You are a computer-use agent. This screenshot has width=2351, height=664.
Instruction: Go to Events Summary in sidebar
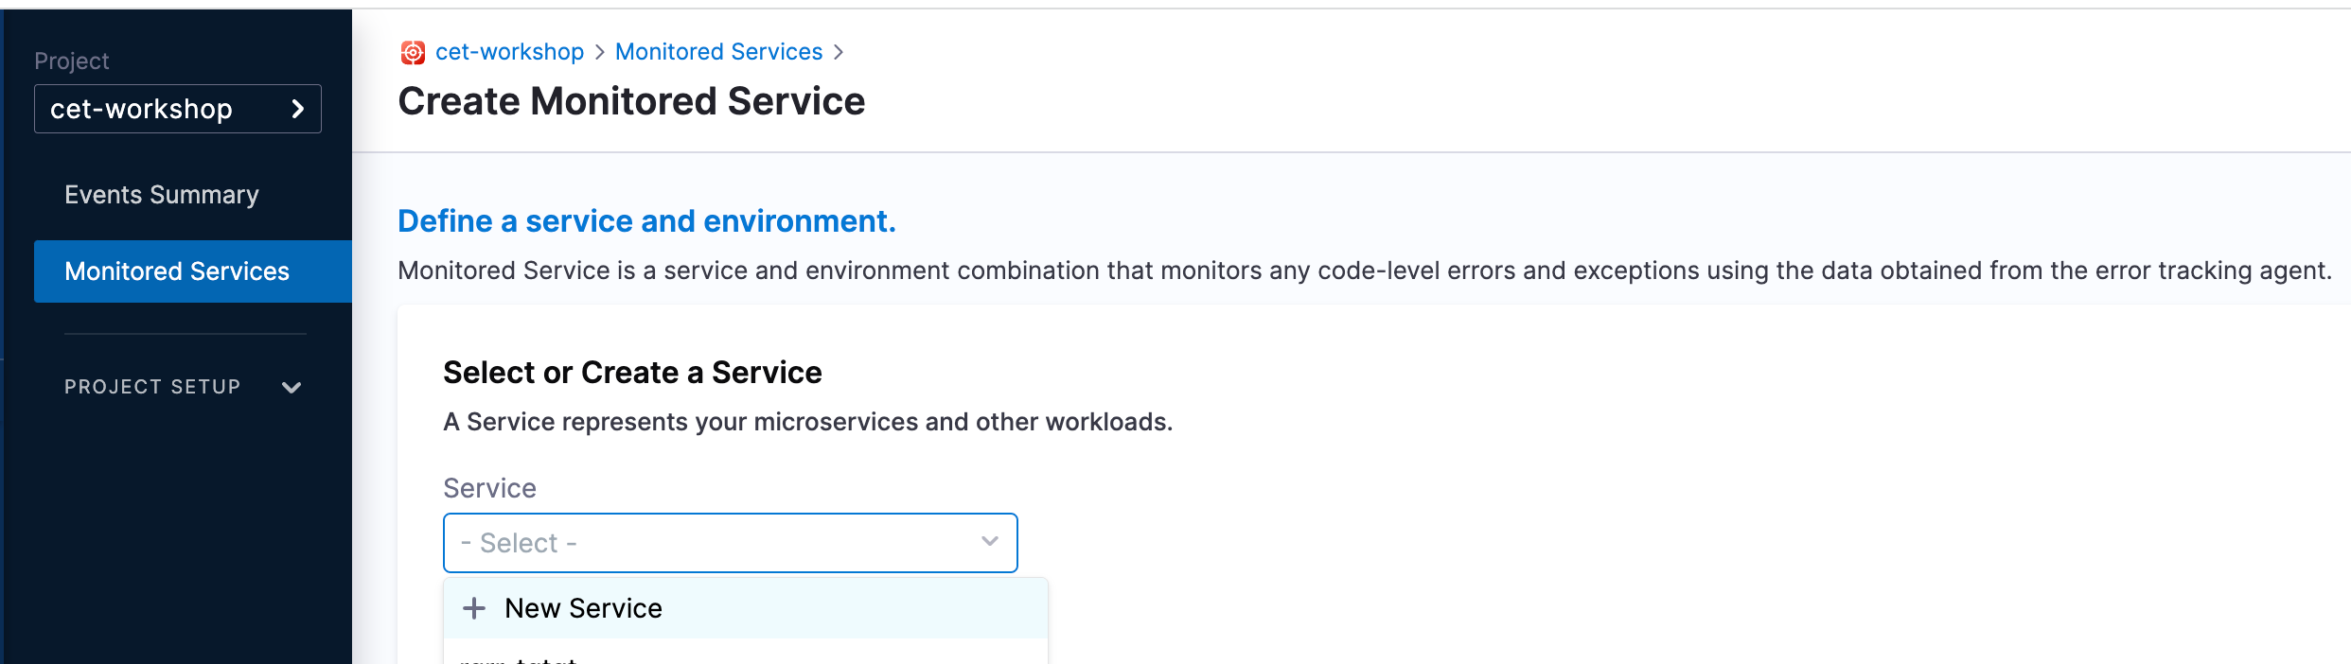pos(162,195)
